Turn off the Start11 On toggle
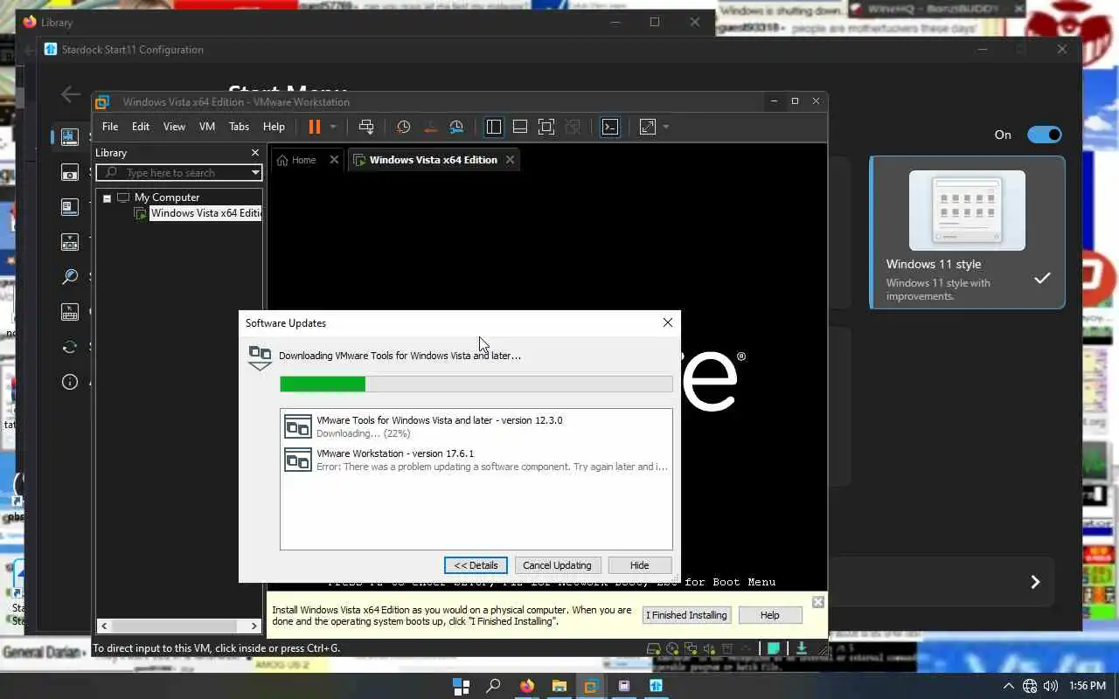 pos(1045,135)
